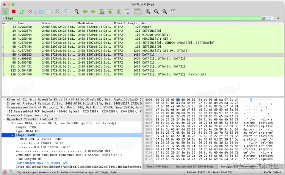Open the recent filters dropdown arrow
285x175 pixels.
[273, 18]
